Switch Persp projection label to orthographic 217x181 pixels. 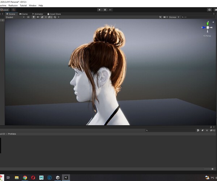(x=207, y=36)
